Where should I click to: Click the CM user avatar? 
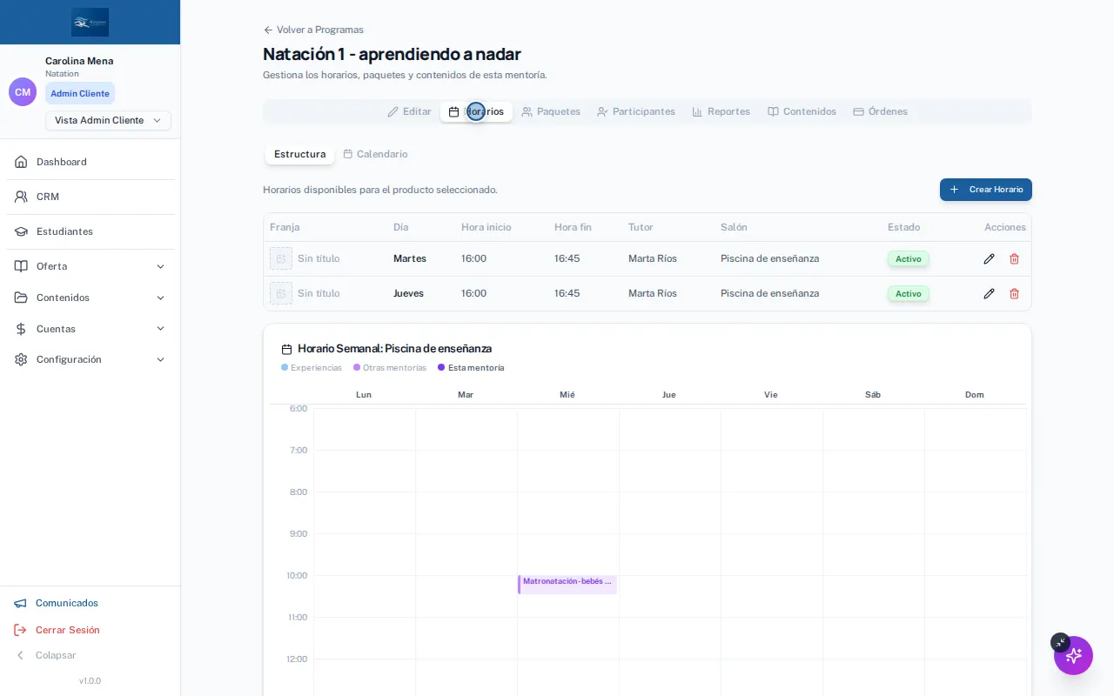click(23, 91)
